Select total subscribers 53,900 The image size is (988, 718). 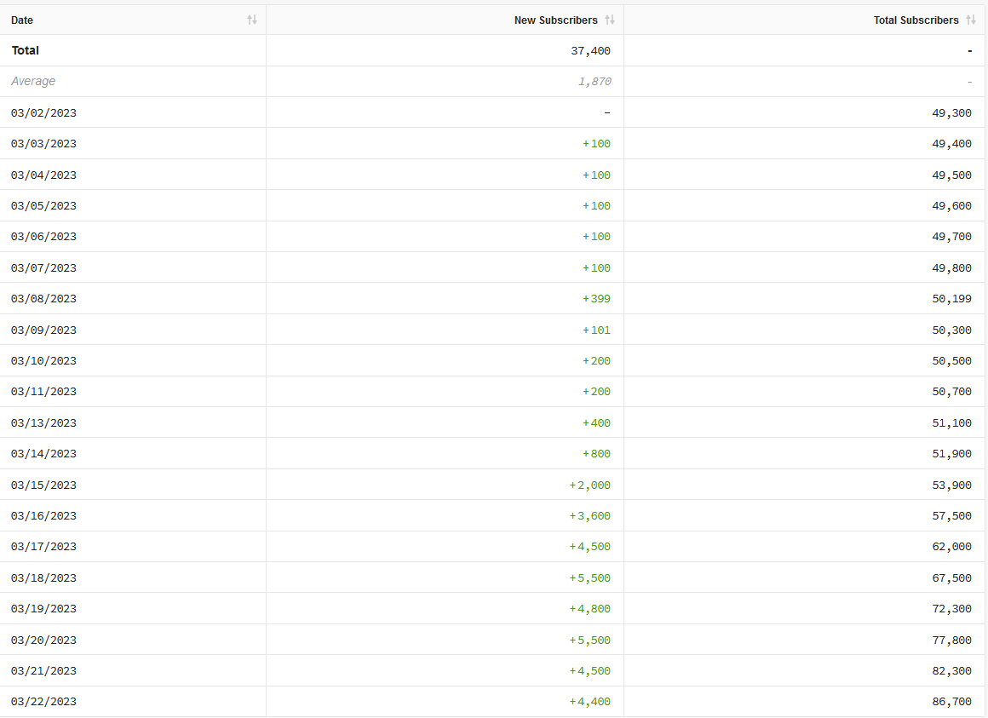coord(951,485)
